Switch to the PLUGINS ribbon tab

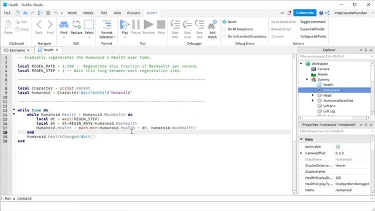134,13
